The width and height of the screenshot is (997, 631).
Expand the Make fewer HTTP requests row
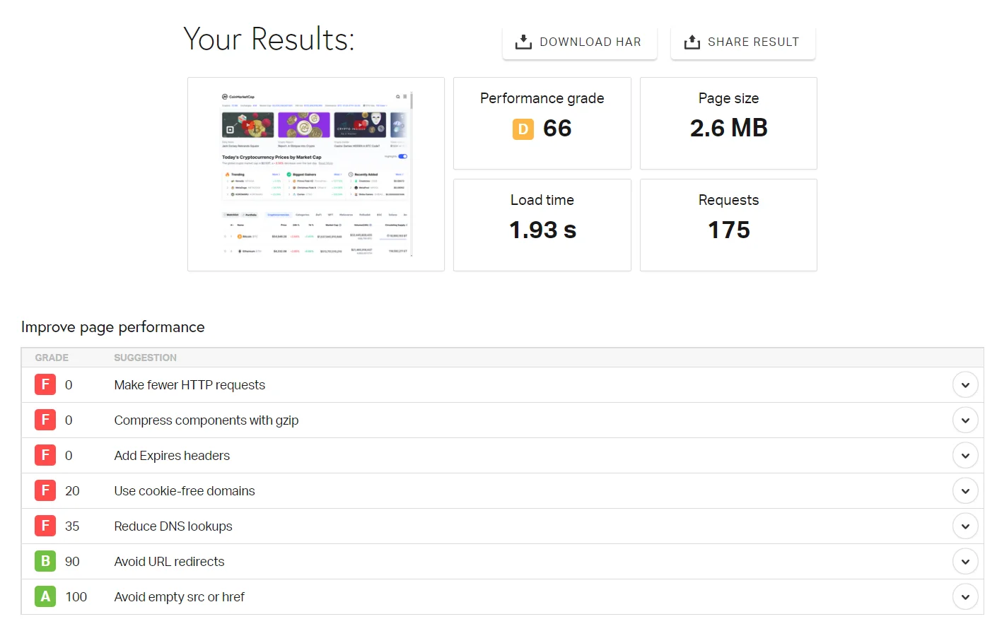coord(965,385)
